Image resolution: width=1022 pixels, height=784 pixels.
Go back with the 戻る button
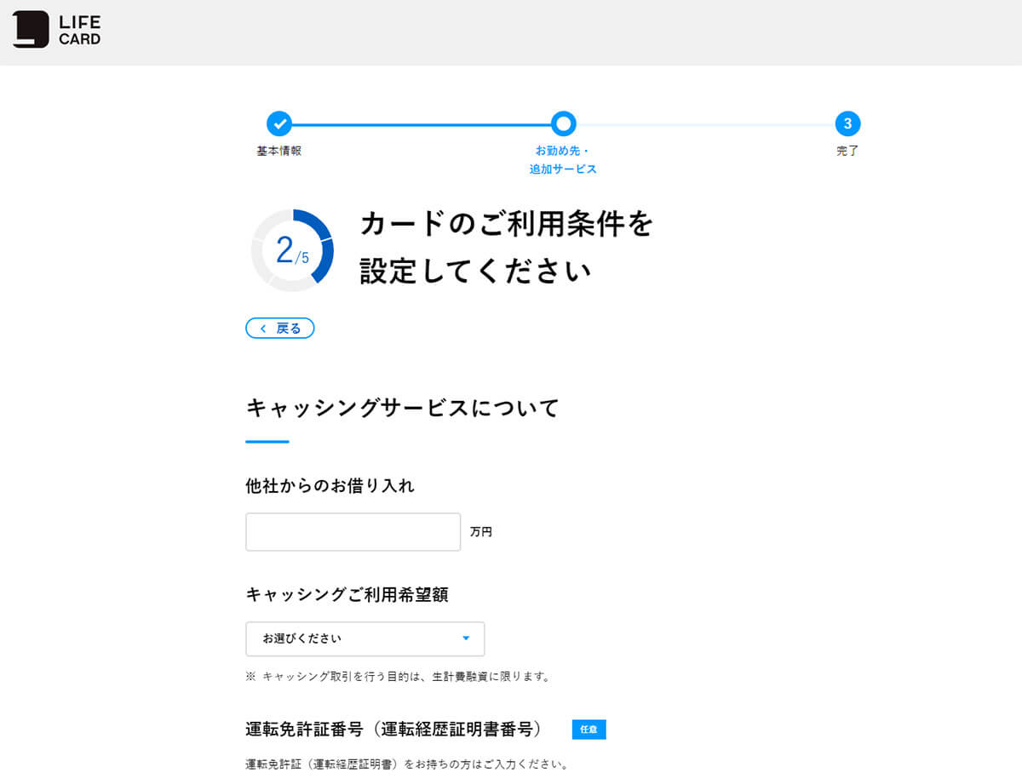click(280, 329)
